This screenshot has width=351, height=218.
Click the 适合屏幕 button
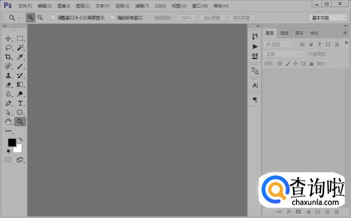point(212,17)
